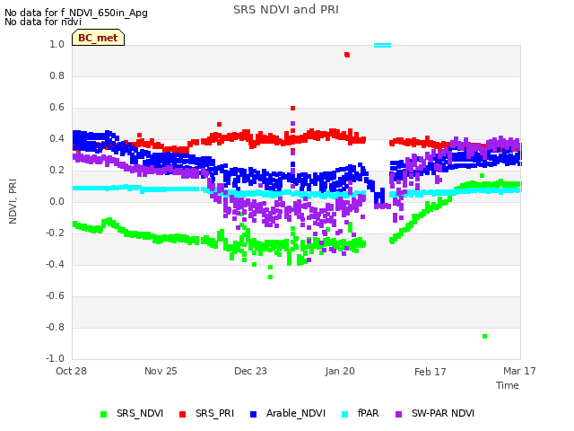Click the red SRS_PRI outlier near 0.94
This screenshot has width=574, height=431.
point(347,55)
